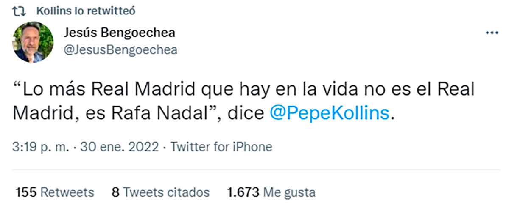Open the three-dot more options menu
509x214 pixels.
492,33
